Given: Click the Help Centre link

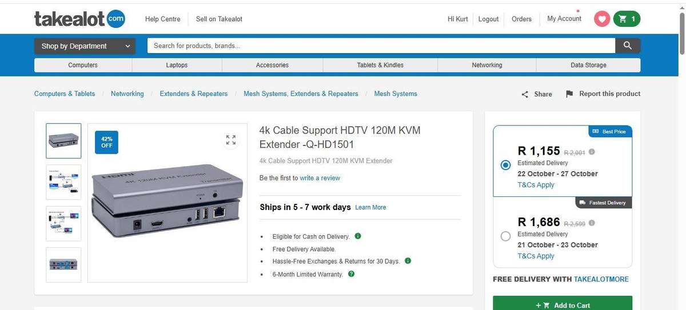Looking at the screenshot, I should click(162, 19).
